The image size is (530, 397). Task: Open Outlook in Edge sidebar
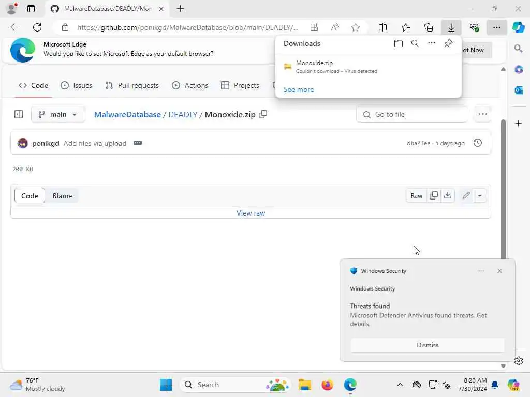(x=519, y=90)
